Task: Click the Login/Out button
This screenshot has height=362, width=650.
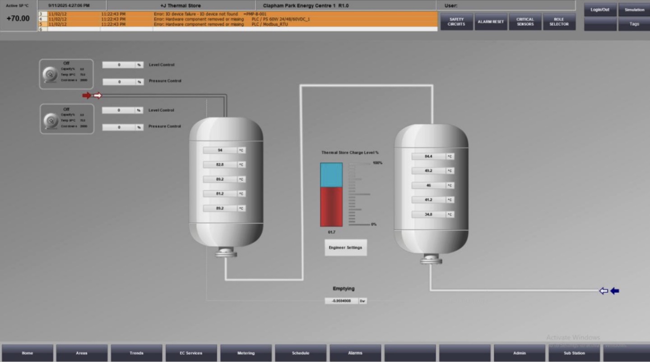Action: (600, 10)
